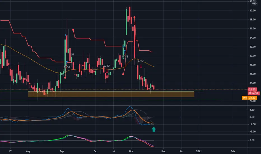Click the Oct date on time axis
This screenshot has height=154, width=261.
point(95,151)
